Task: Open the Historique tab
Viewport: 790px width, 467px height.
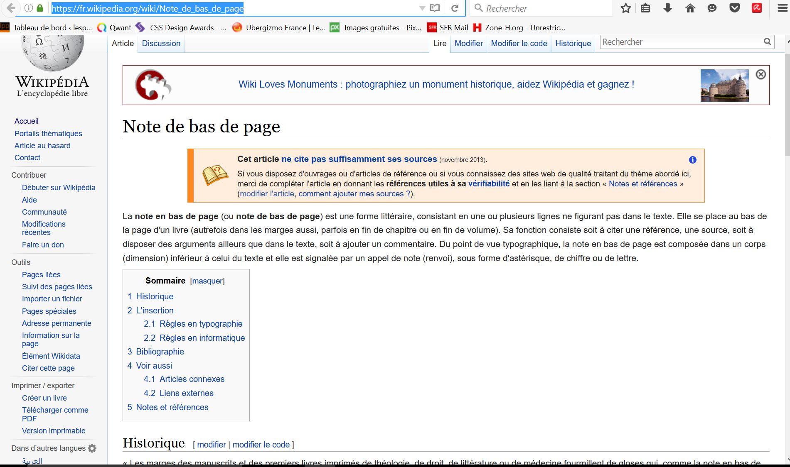Action: tap(573, 44)
